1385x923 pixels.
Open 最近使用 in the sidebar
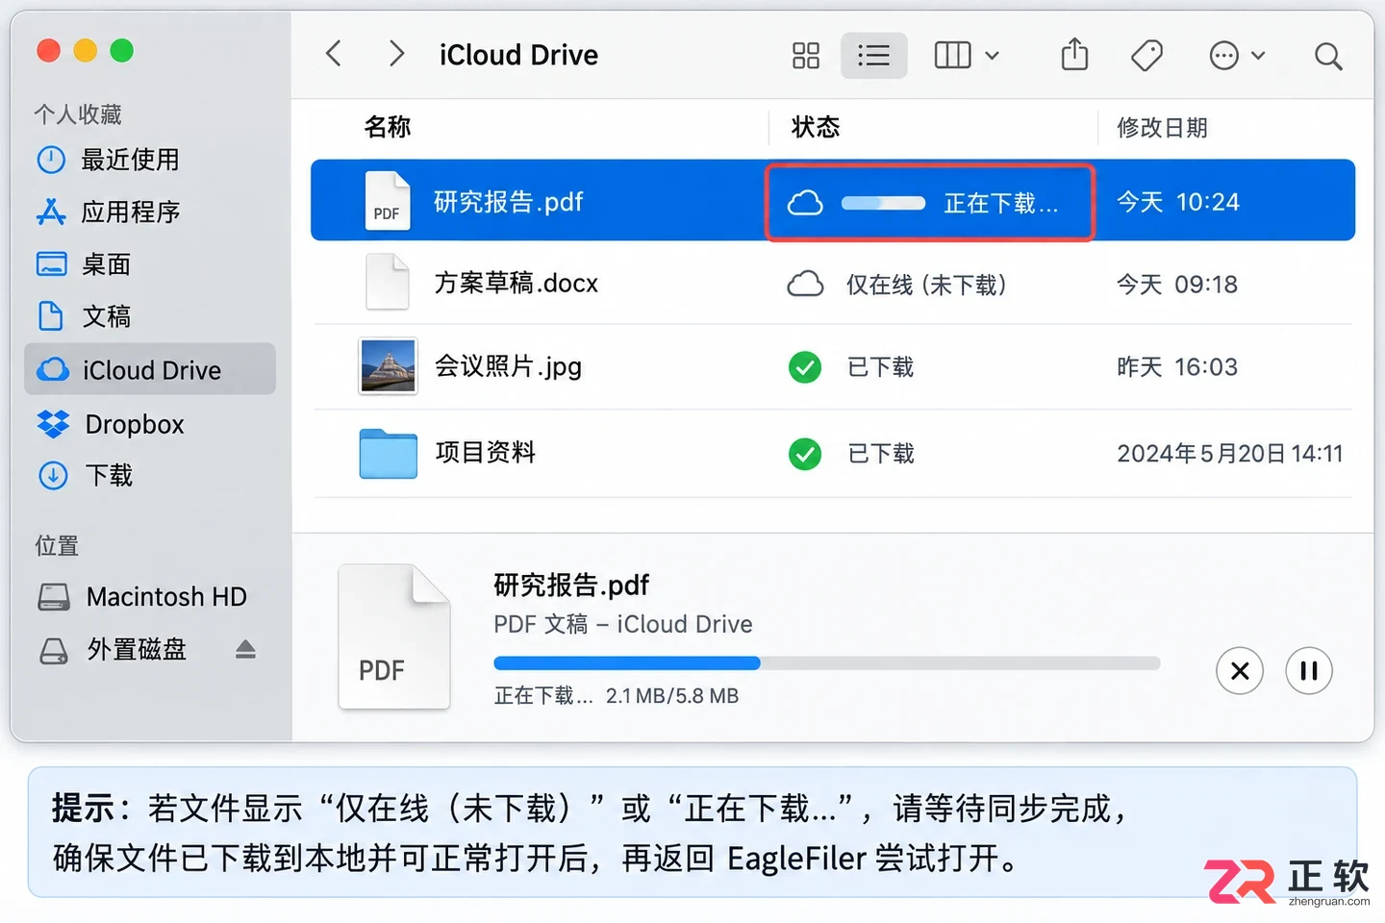click(108, 160)
